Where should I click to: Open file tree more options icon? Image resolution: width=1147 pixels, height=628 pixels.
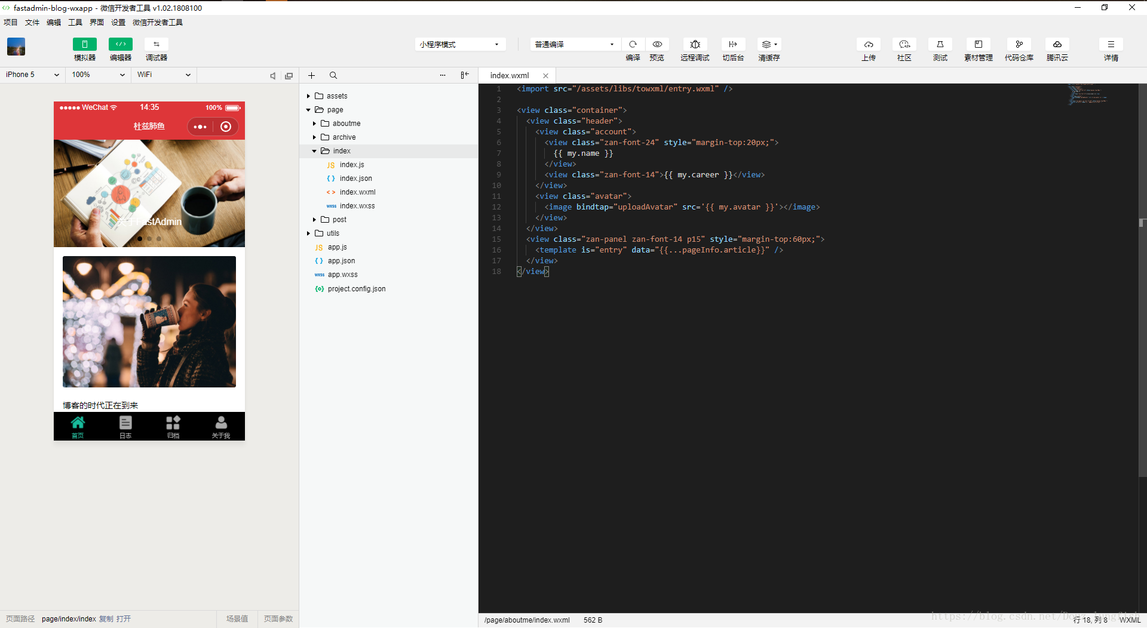(x=443, y=75)
